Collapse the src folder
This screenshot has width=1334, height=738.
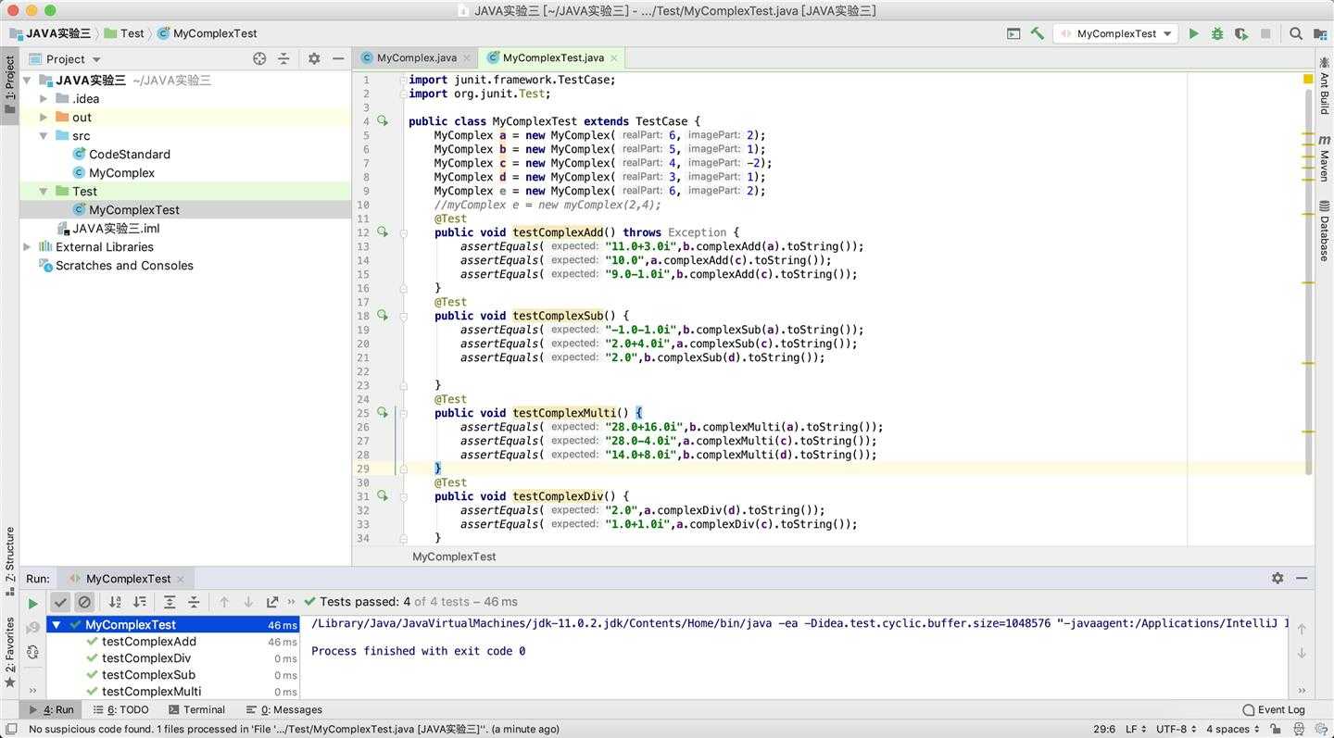click(x=44, y=136)
